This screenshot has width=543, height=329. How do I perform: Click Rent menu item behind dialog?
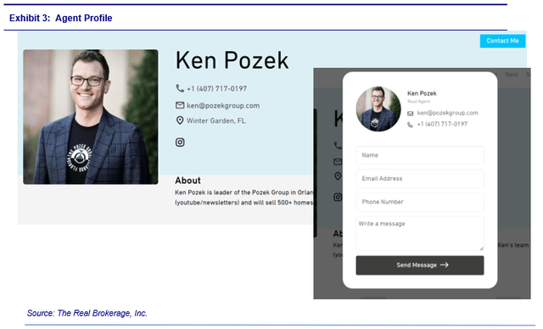click(511, 75)
